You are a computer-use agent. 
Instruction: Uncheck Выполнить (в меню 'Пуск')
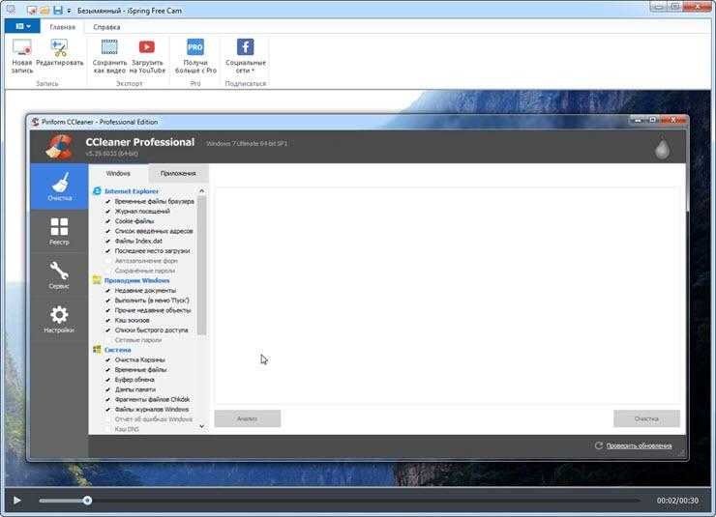[108, 301]
